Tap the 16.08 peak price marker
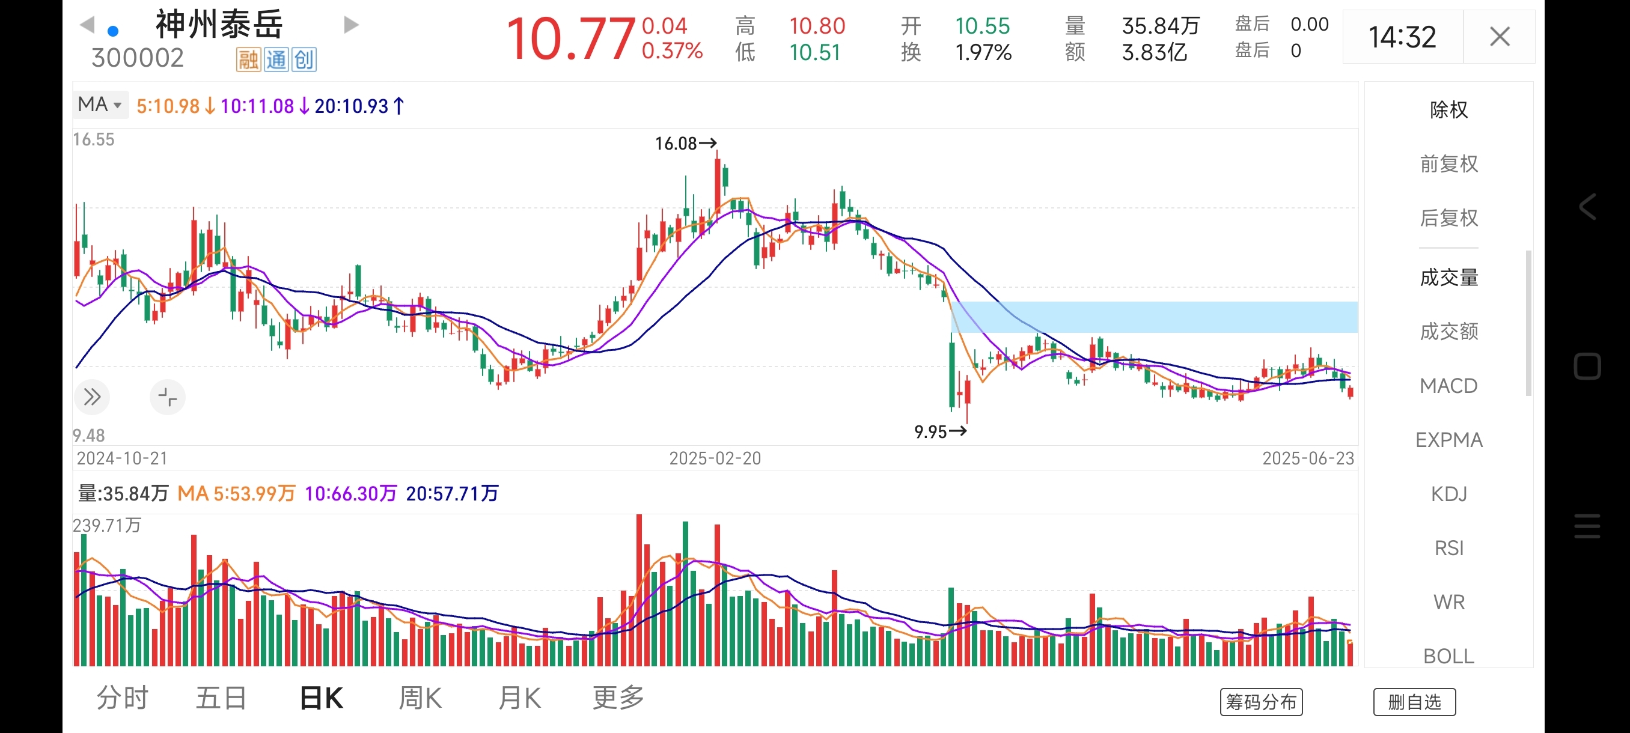 click(x=685, y=144)
